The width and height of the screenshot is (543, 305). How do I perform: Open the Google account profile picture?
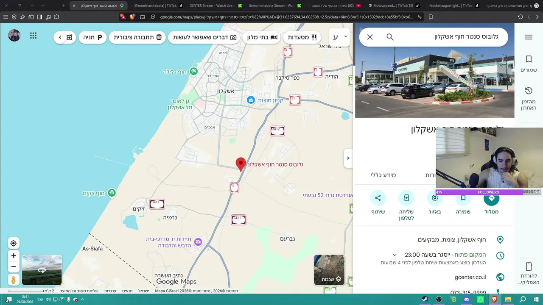[14, 36]
